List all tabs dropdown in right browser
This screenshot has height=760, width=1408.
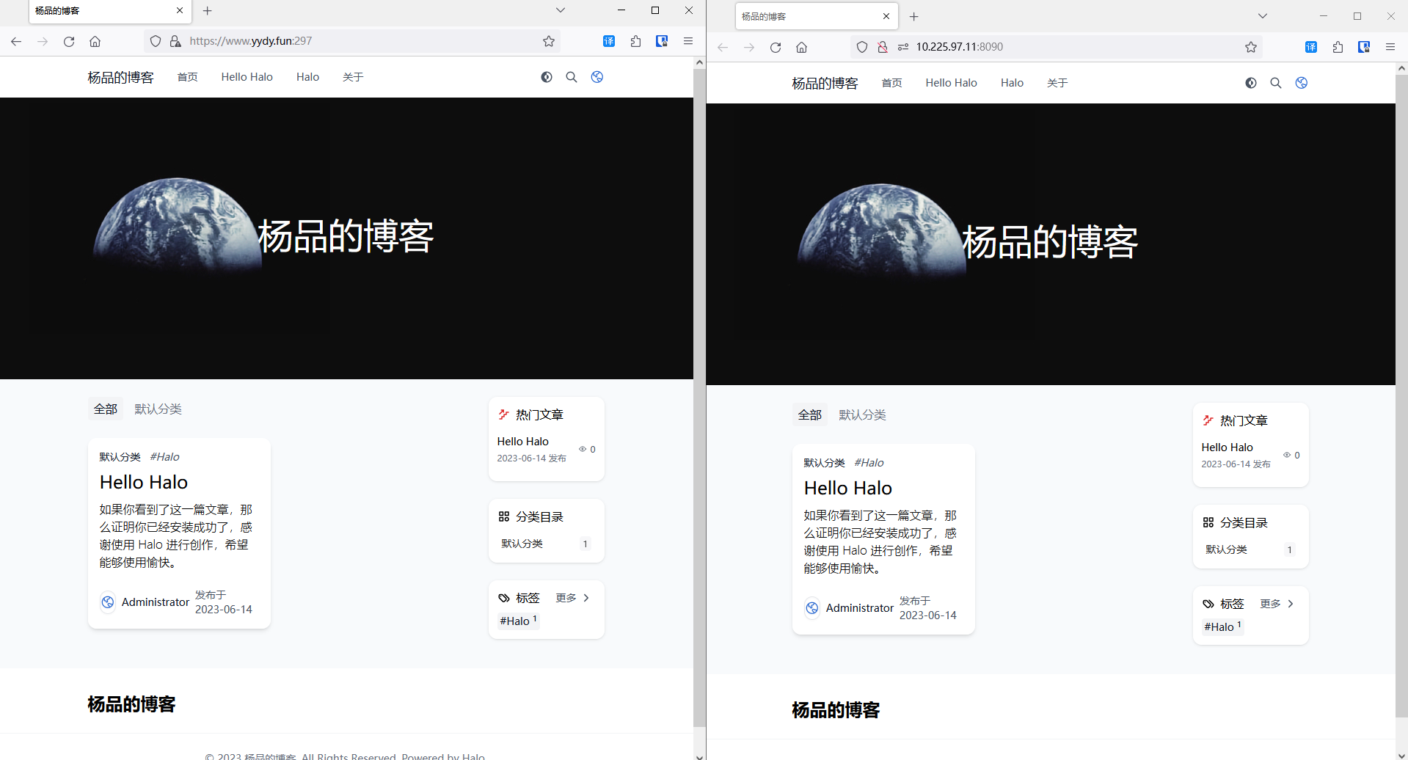1263,16
